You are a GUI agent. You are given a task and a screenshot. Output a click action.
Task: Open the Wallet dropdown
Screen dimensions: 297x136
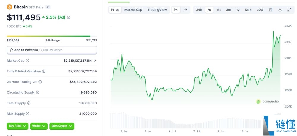39,126
